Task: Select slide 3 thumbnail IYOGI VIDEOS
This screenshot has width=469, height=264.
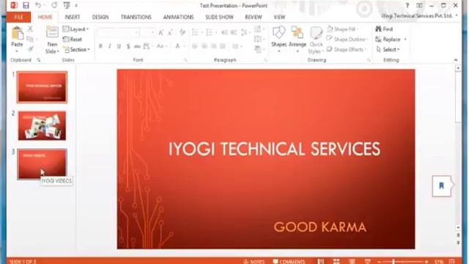Action: 43,164
